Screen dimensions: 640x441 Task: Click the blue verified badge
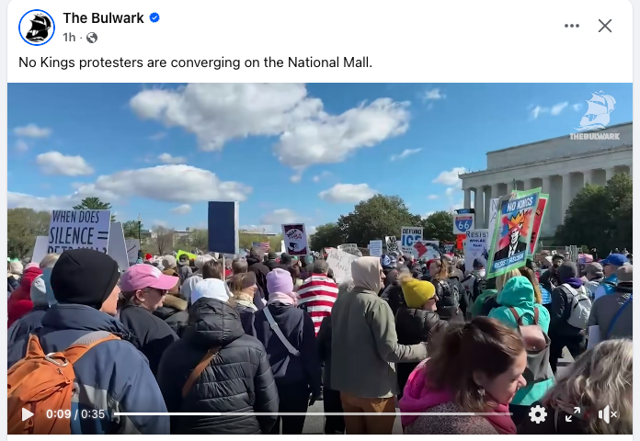coord(154,18)
